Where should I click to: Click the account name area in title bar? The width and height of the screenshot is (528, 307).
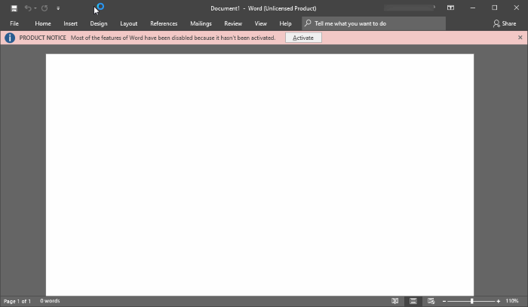point(409,8)
